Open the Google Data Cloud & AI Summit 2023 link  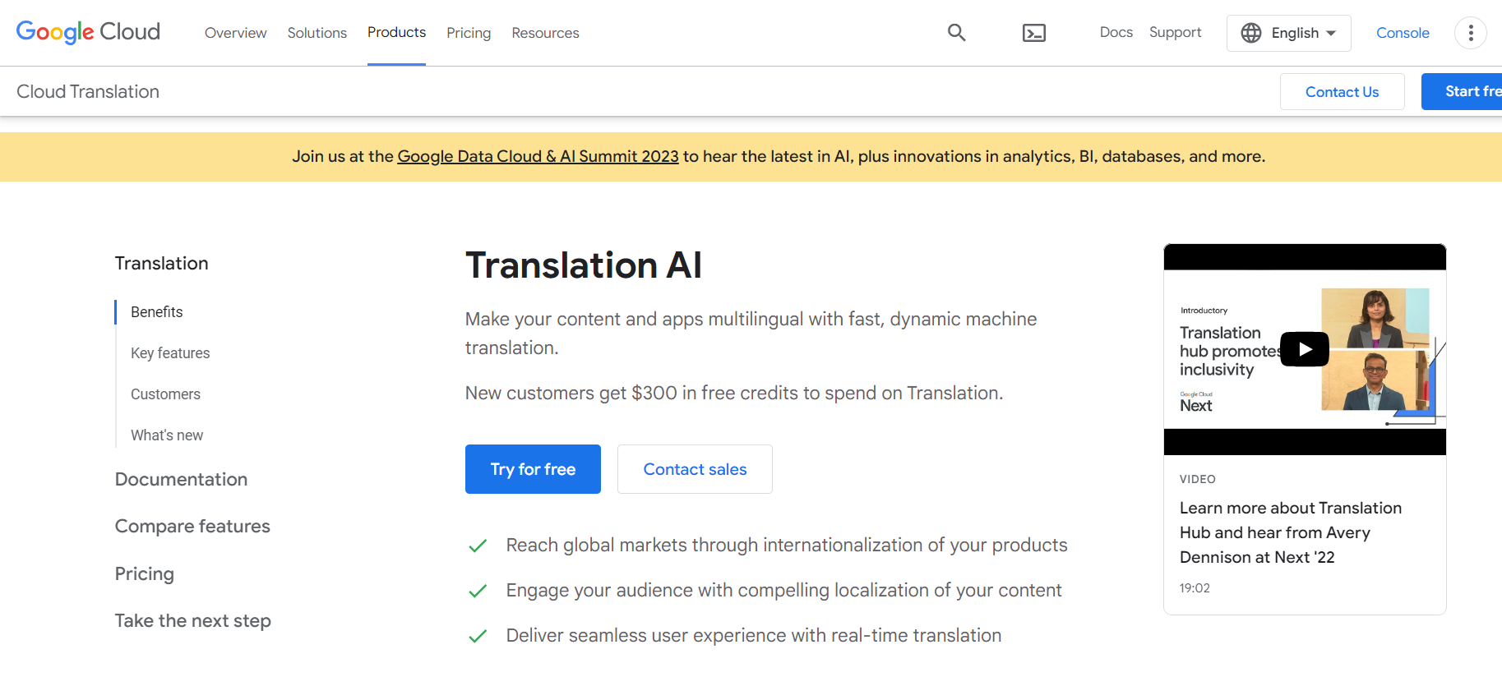click(x=538, y=156)
